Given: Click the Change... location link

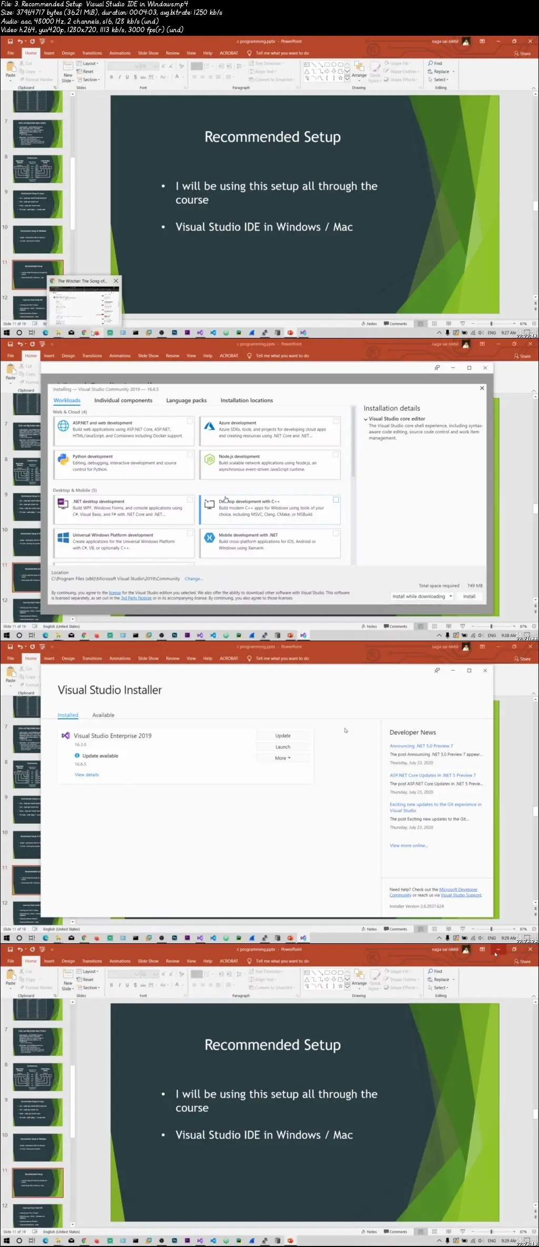Looking at the screenshot, I should (193, 579).
